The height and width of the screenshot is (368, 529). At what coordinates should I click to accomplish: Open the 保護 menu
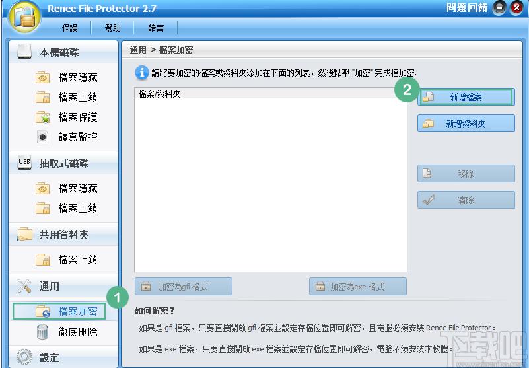(x=70, y=28)
